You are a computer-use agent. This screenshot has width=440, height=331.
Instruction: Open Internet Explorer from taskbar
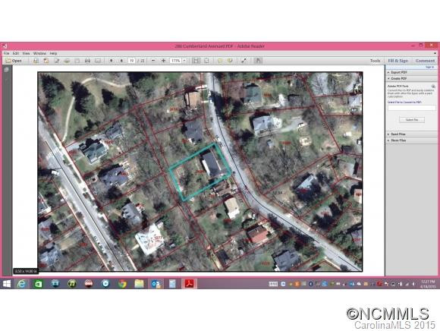point(21,284)
